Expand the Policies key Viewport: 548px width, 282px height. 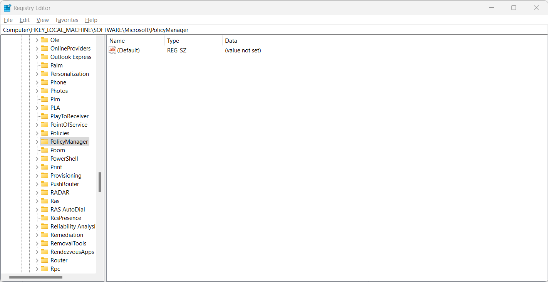[37, 133]
